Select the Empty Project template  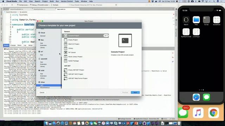(x=85, y=40)
